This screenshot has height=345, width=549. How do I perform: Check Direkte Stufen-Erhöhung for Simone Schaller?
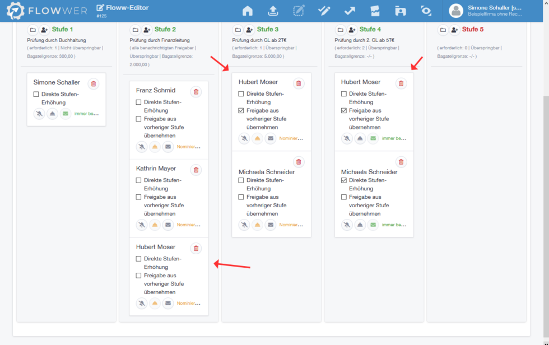click(36, 94)
